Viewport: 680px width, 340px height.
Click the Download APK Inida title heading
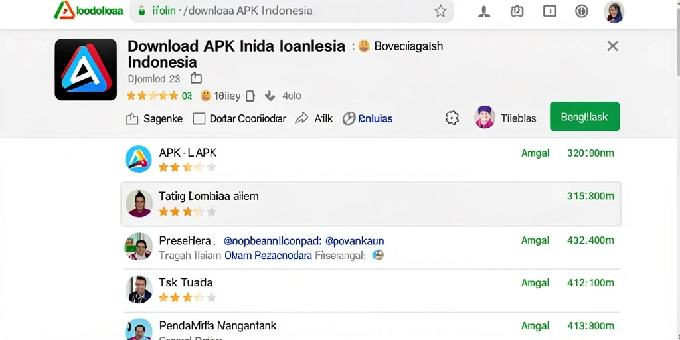click(x=236, y=54)
